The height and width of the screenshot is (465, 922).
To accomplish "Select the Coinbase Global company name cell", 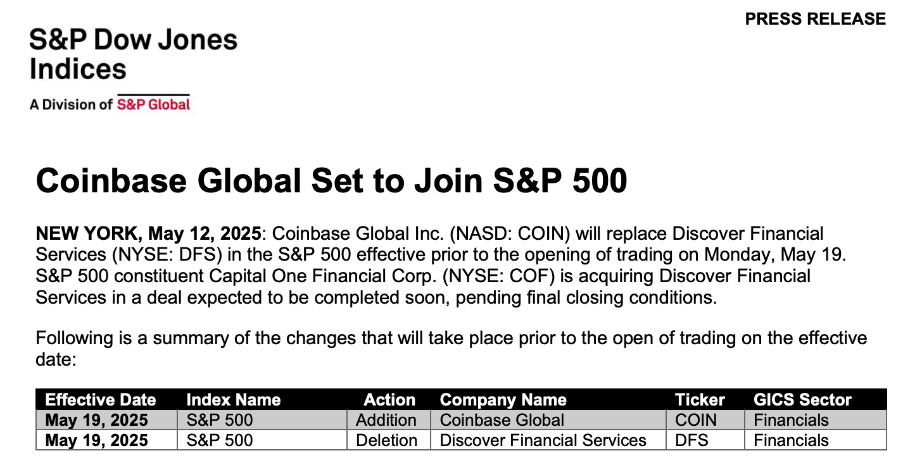I will point(502,420).
